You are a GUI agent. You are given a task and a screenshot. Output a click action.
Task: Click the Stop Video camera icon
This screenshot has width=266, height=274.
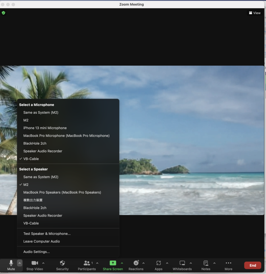[x=35, y=263]
